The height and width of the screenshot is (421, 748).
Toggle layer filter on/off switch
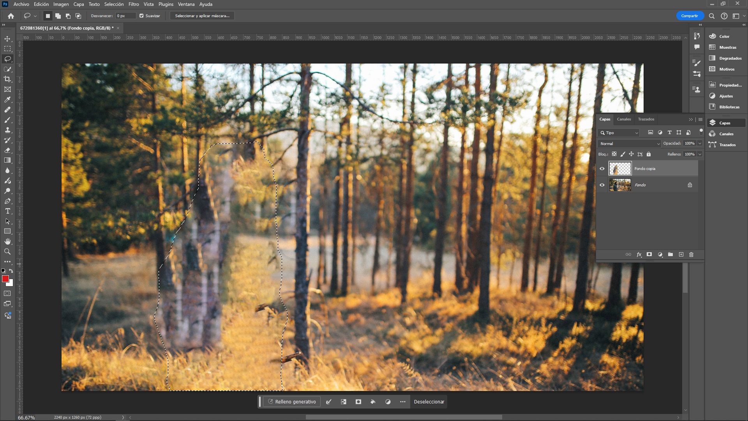click(x=701, y=132)
